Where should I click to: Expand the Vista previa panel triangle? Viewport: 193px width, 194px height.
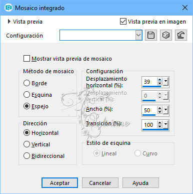point(9,22)
